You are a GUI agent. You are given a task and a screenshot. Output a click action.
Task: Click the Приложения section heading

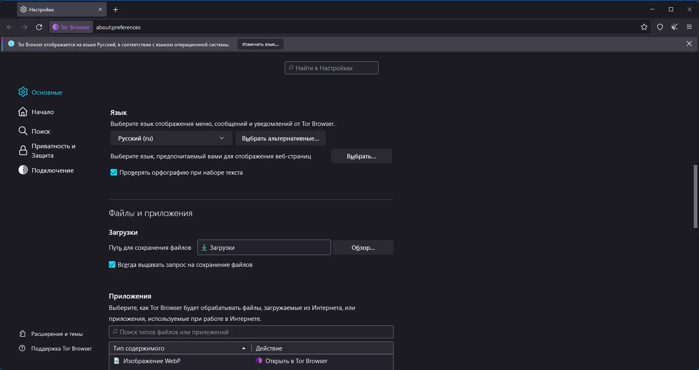pos(130,296)
